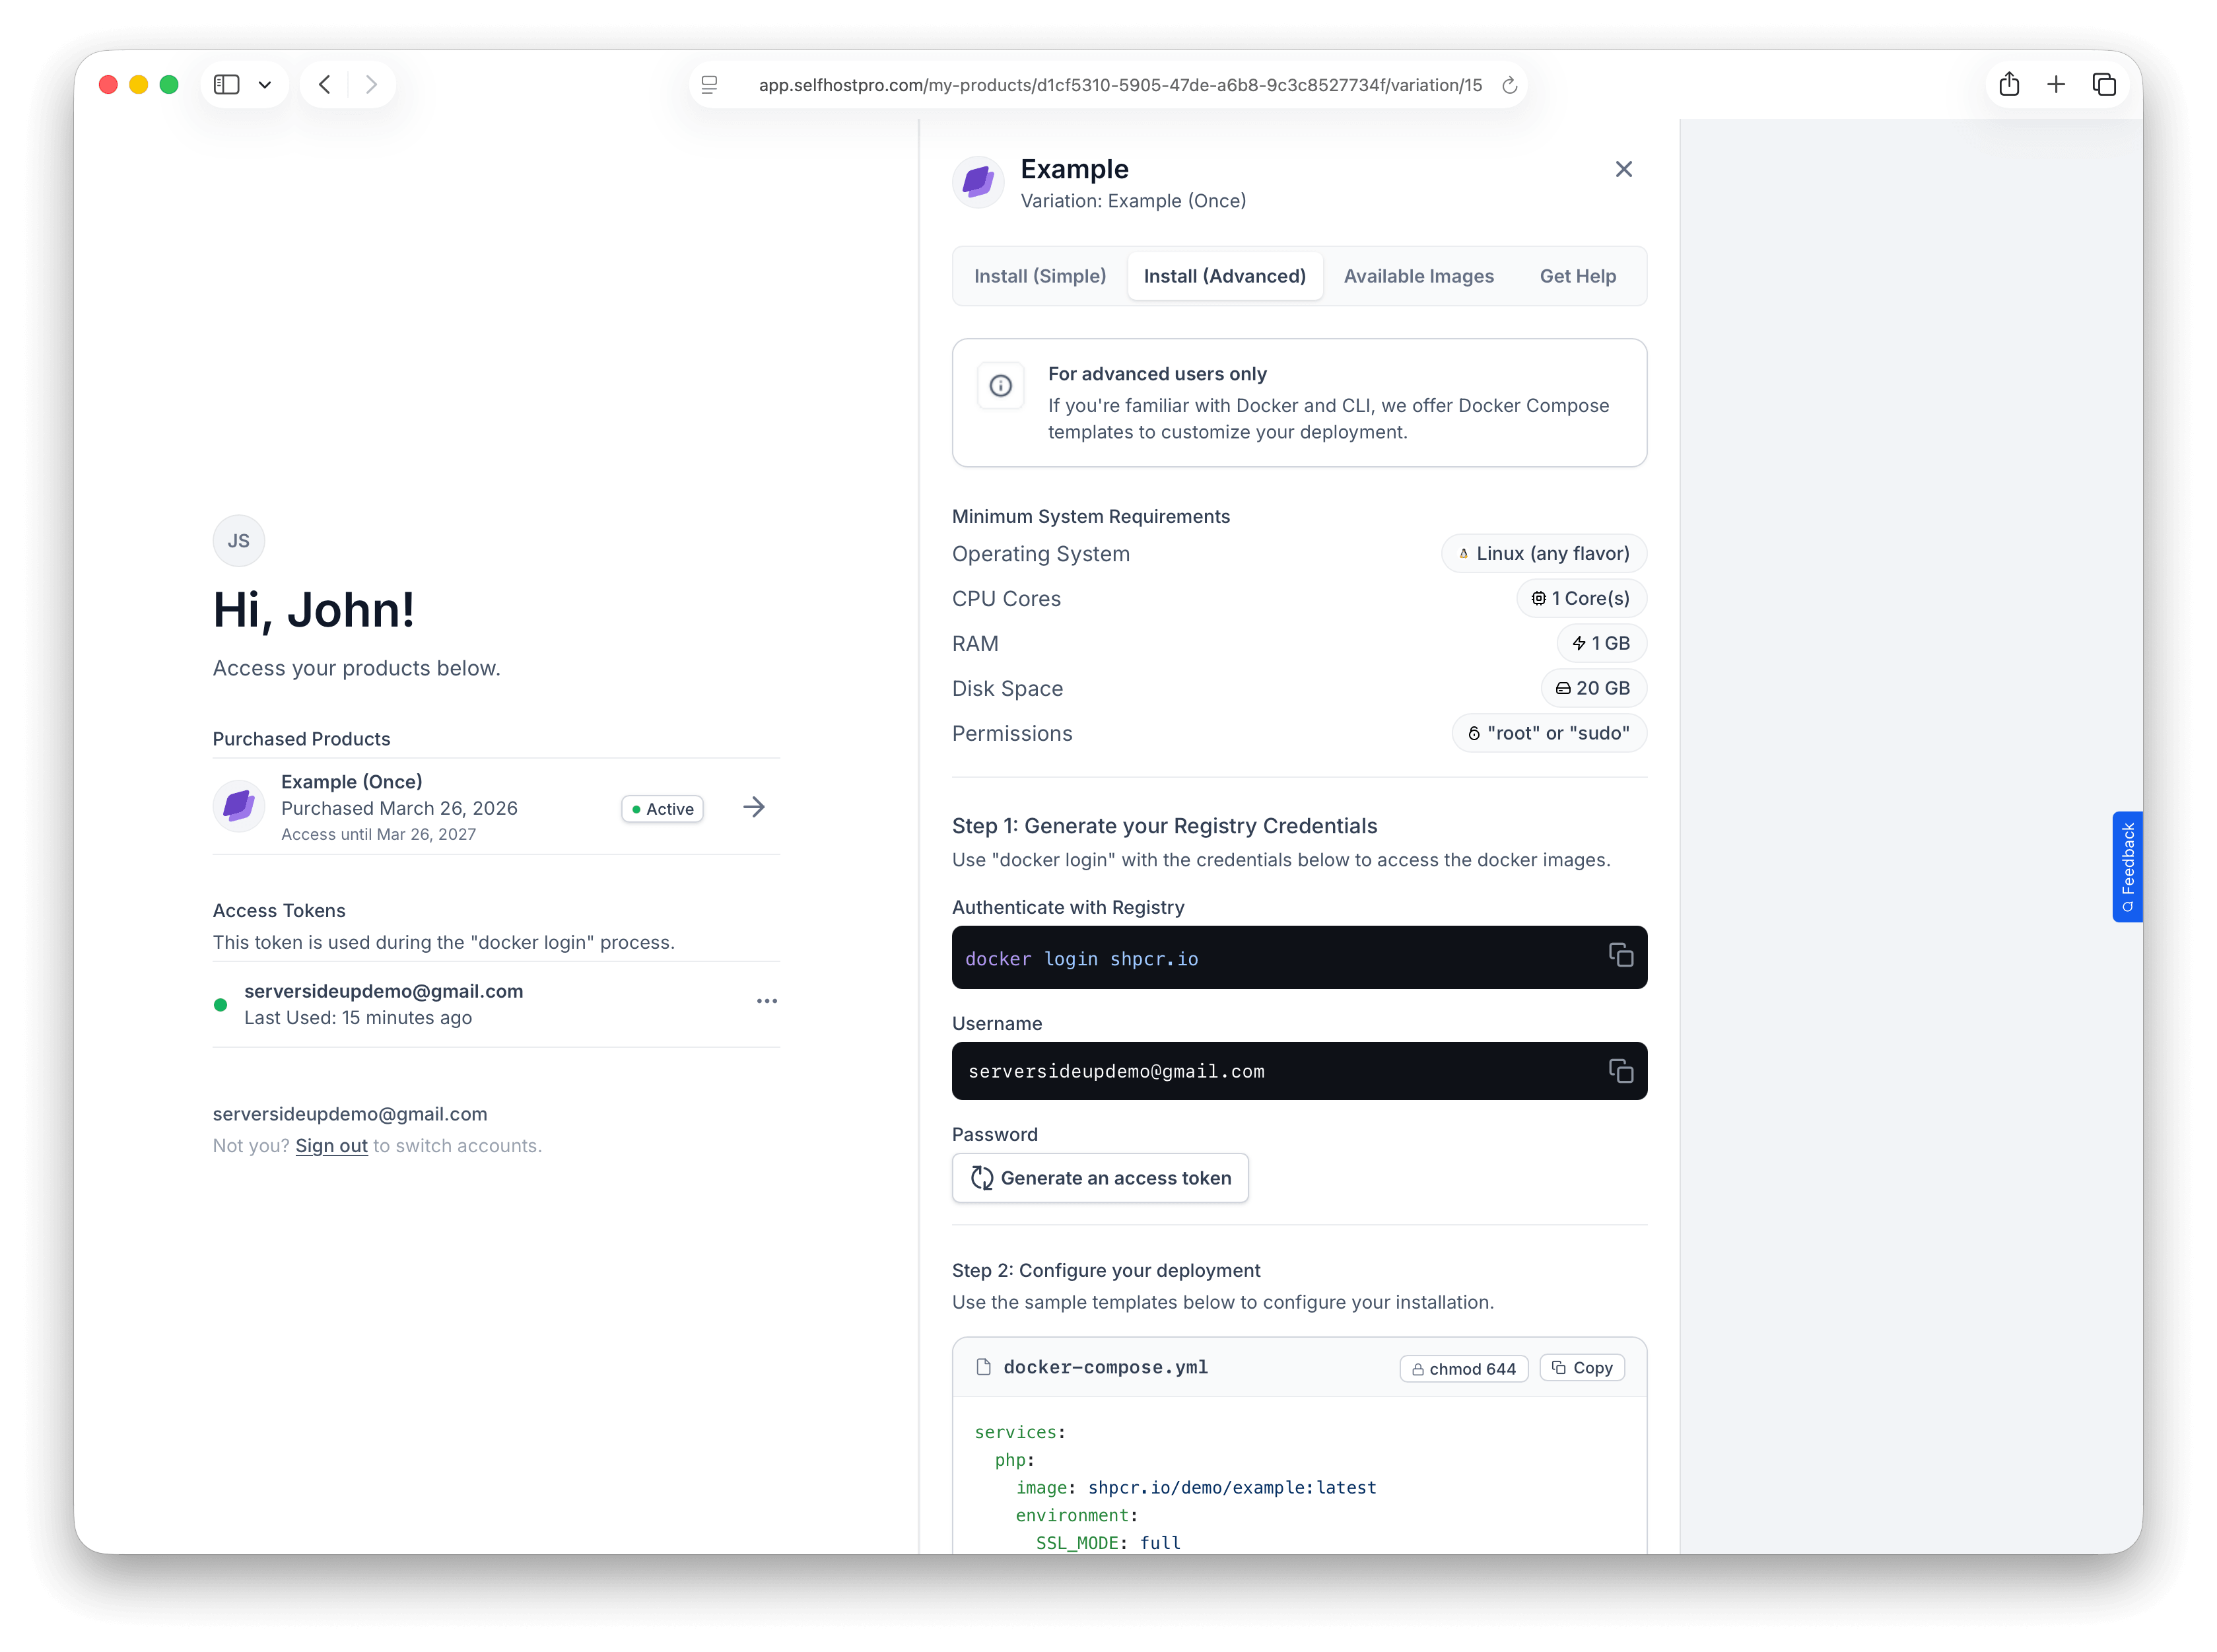Open options for serversideupdemo access token

point(767,1001)
